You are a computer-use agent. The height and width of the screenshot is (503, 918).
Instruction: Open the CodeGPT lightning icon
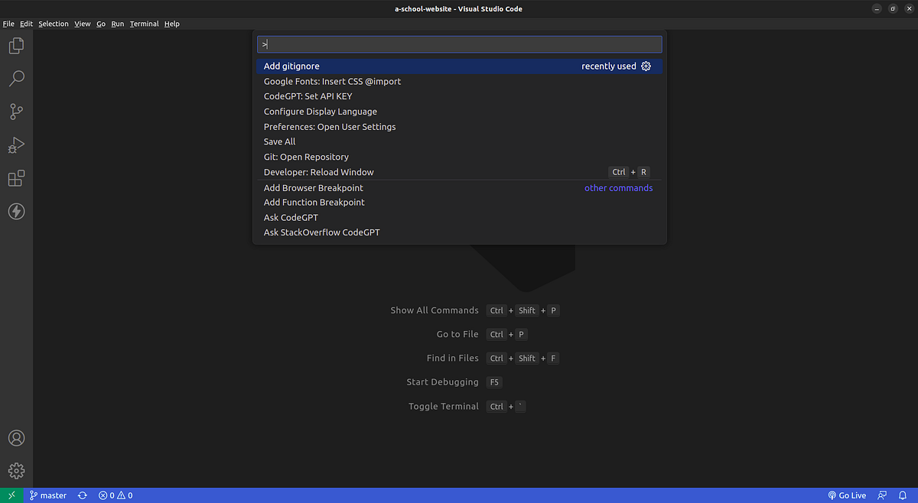[17, 212]
